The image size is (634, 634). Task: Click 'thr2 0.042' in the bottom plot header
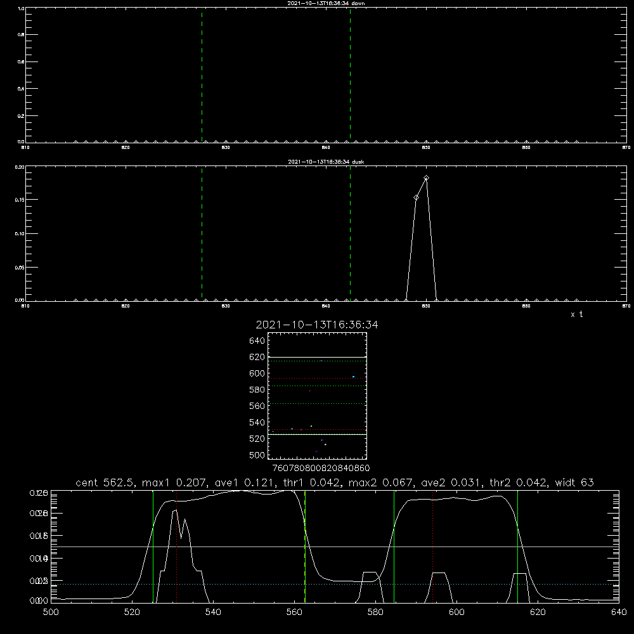(519, 482)
